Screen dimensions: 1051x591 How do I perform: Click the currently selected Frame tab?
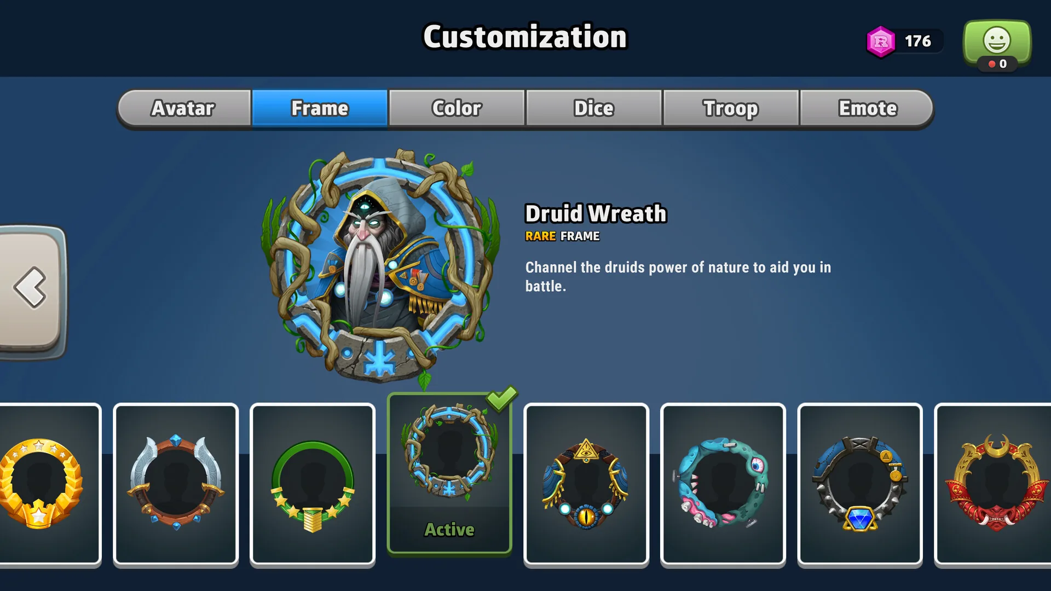320,108
